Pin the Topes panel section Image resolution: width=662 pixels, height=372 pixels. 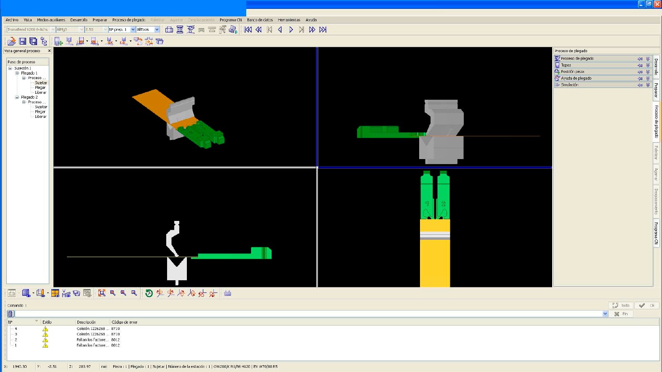pyautogui.click(x=640, y=65)
